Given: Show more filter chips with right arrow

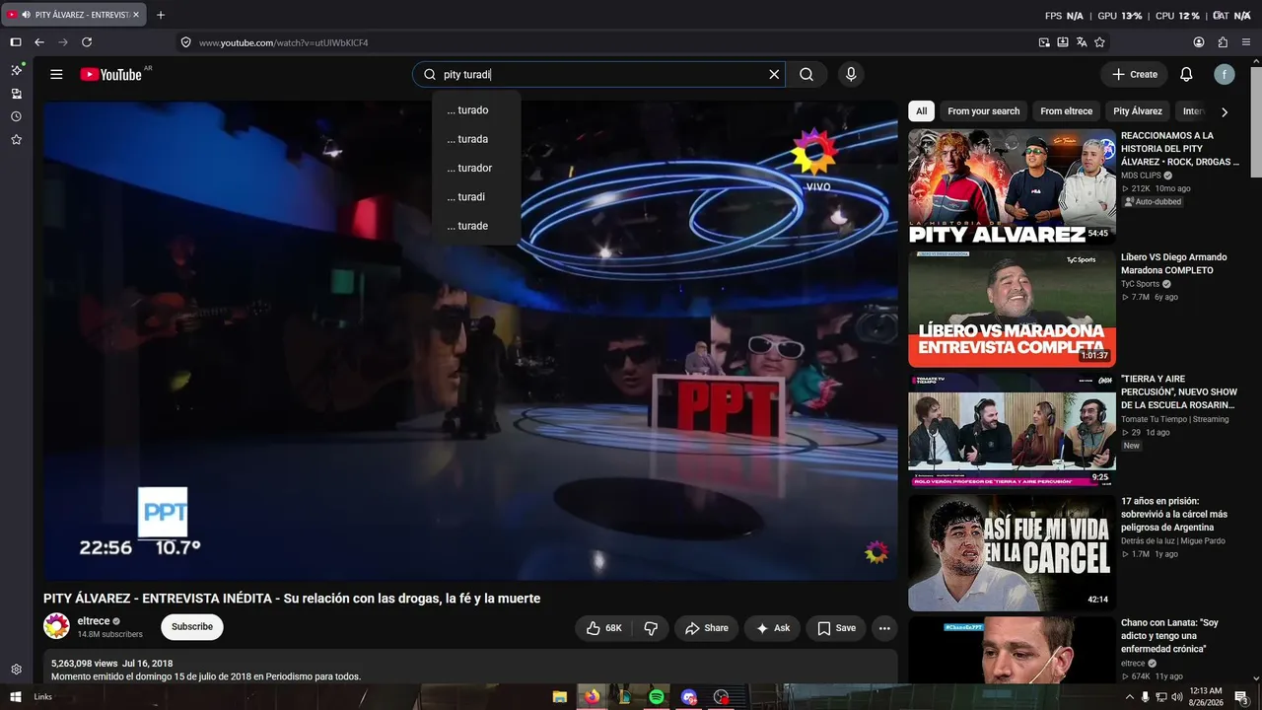Looking at the screenshot, I should click(x=1225, y=112).
